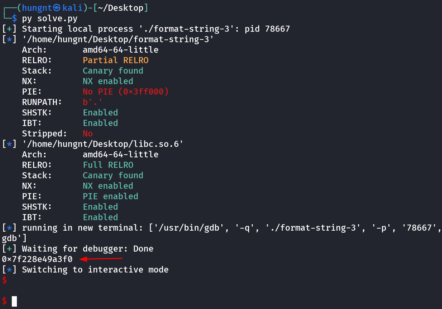Click the 'PIE enabled' value under libc
Viewport: 442px width, 309px height.
point(110,196)
